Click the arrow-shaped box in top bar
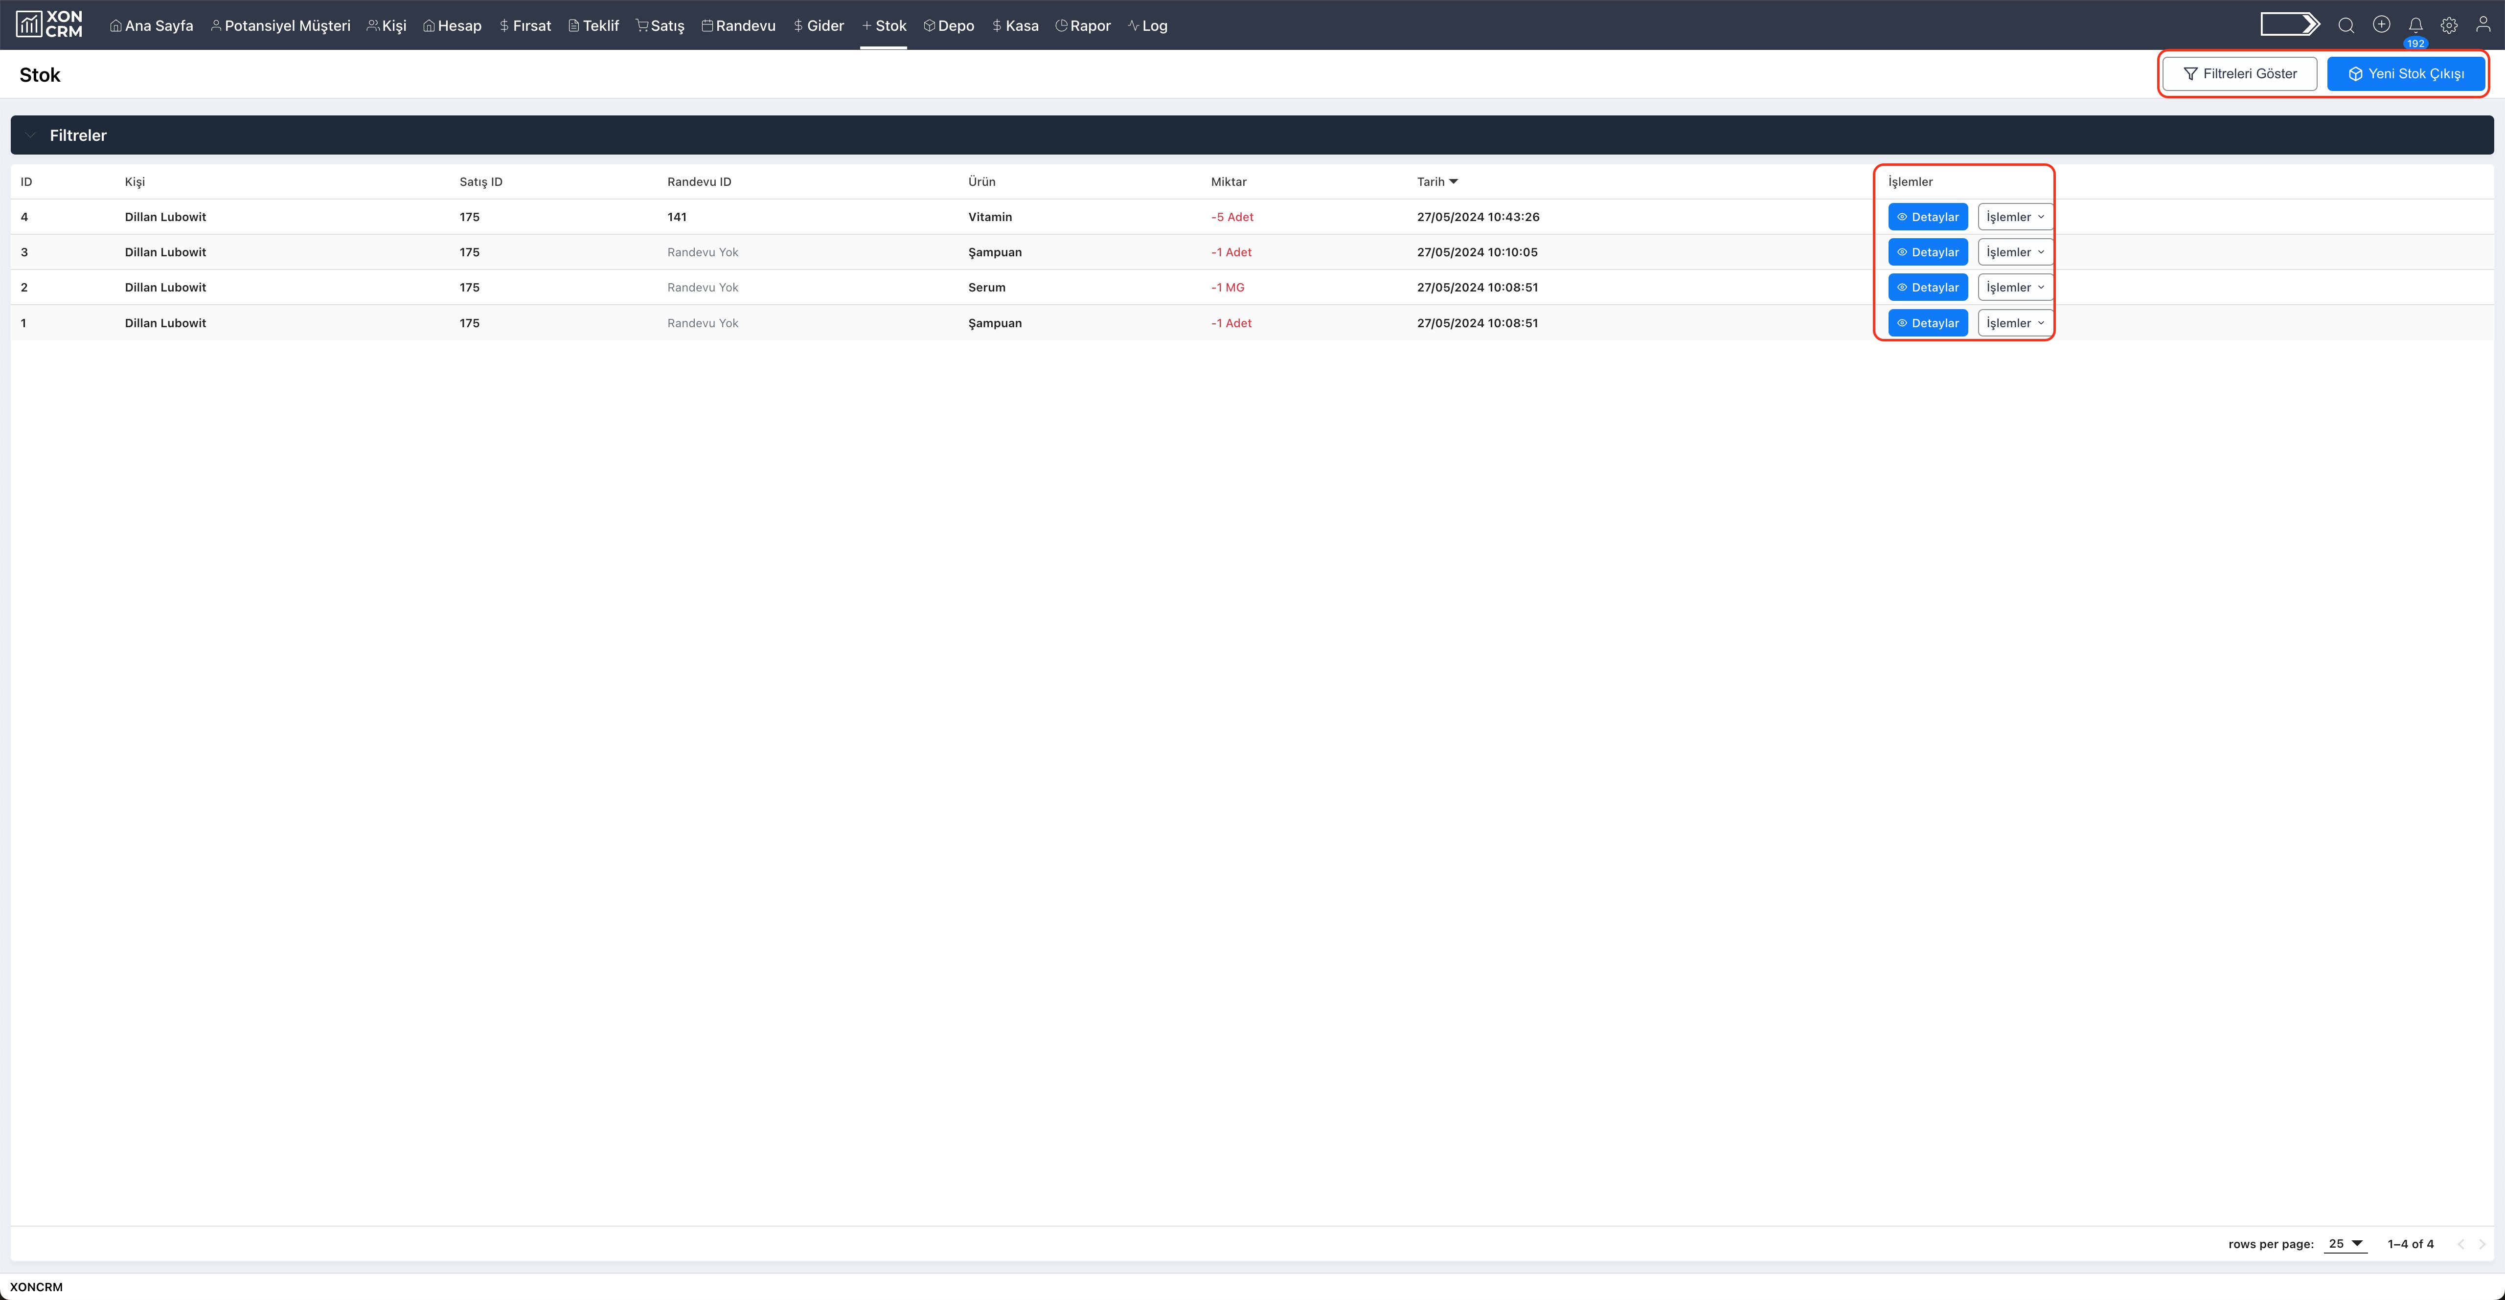 2290,24
